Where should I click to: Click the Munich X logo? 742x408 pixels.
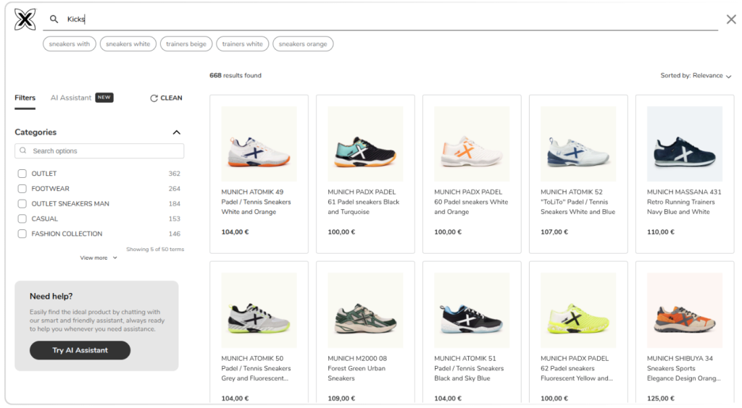[25, 20]
